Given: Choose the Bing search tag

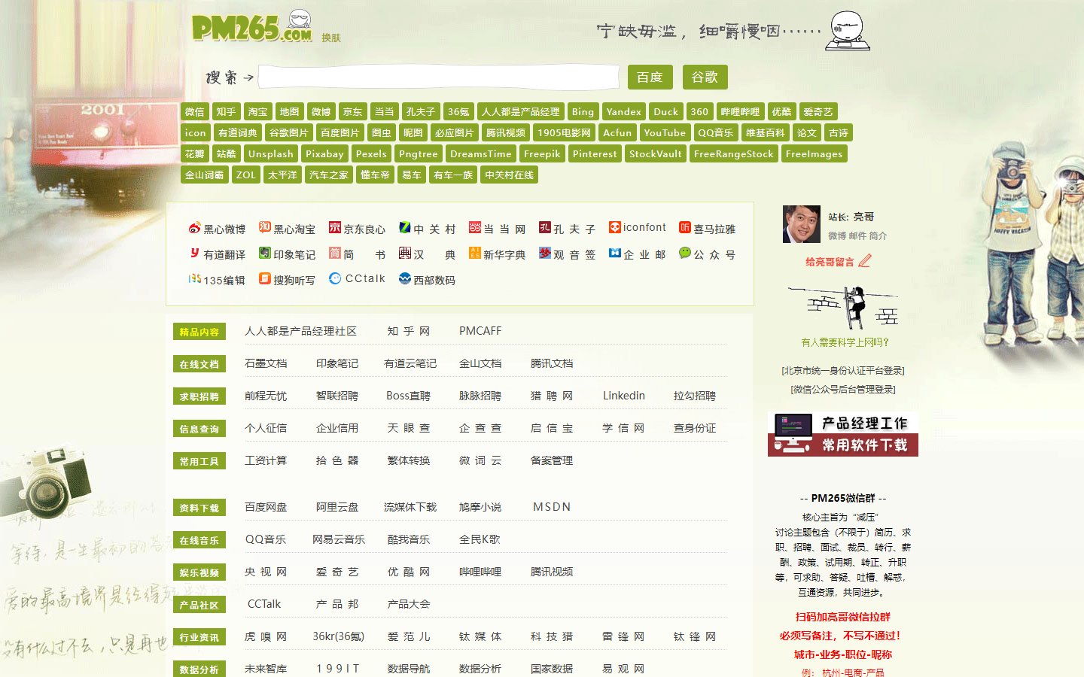Looking at the screenshot, I should tap(583, 111).
